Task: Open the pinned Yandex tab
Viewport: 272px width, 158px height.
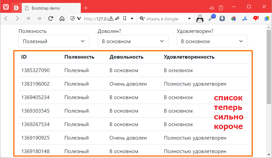Action: (16, 8)
